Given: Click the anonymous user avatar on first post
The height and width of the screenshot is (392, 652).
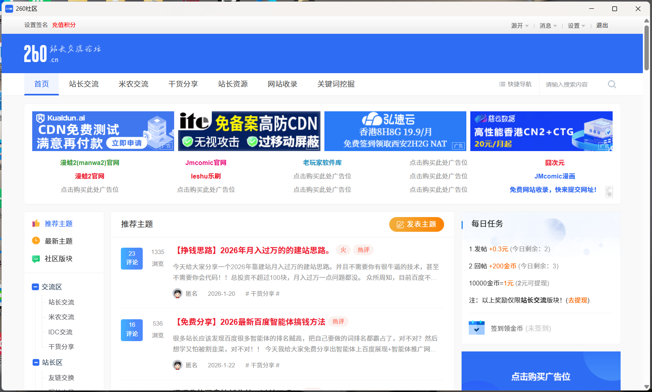Looking at the screenshot, I should tap(177, 293).
